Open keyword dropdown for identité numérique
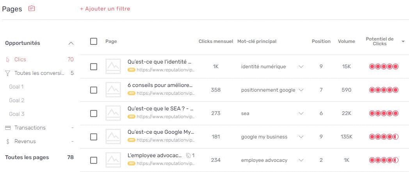409x172 pixels. tap(301, 67)
